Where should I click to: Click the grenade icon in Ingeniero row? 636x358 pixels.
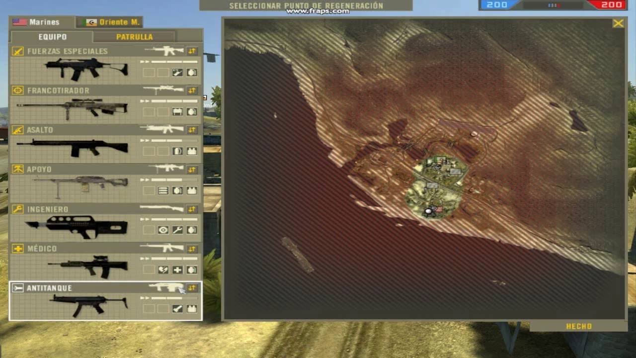(192, 230)
